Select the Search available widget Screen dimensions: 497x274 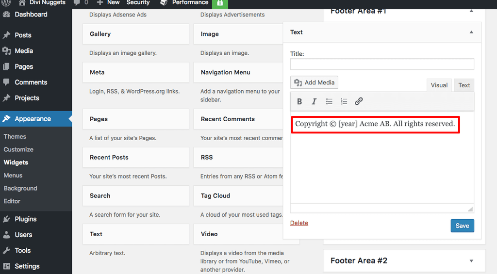click(136, 196)
